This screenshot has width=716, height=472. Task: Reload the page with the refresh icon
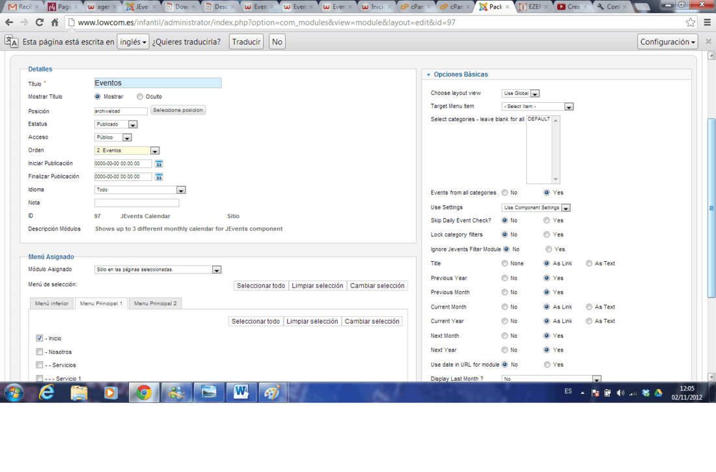(40, 22)
